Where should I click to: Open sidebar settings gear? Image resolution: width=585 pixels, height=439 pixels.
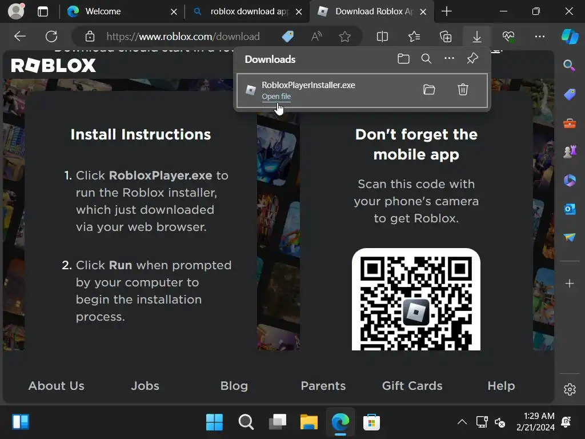(x=570, y=389)
